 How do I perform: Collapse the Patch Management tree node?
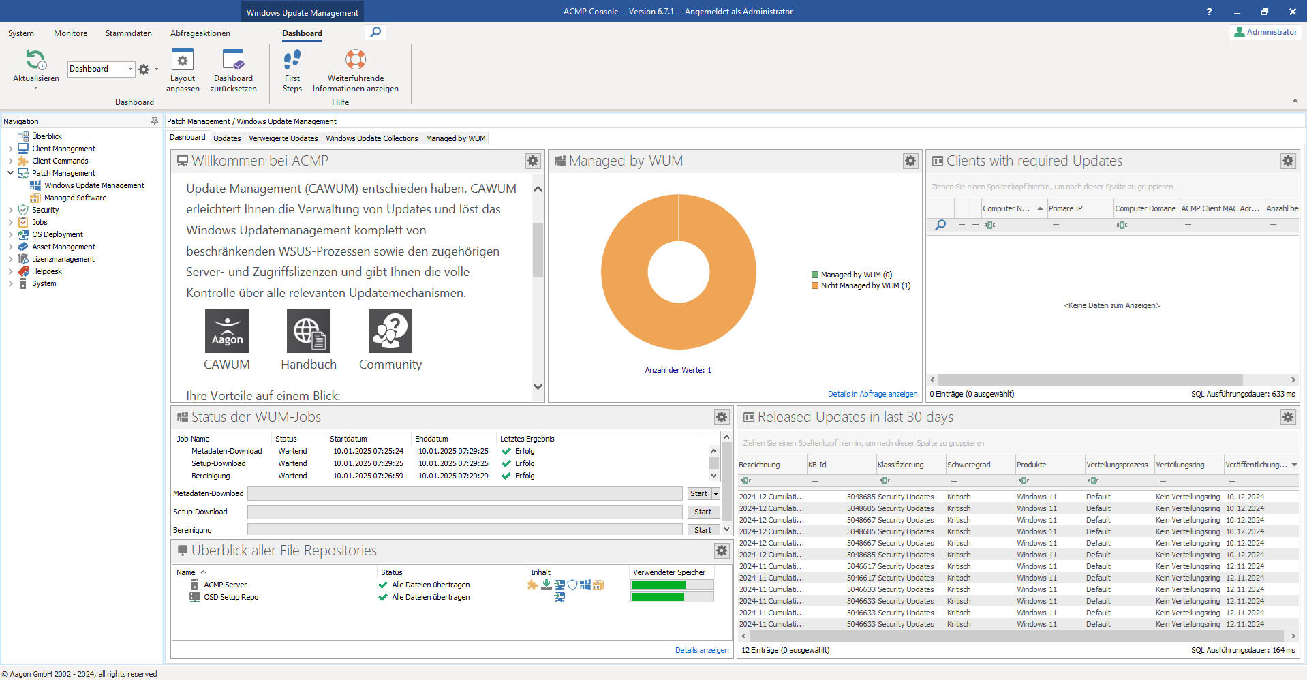point(10,173)
